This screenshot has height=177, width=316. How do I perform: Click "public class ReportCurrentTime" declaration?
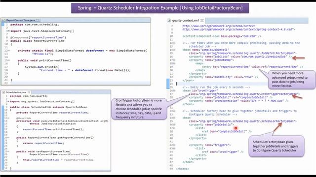pos(38,41)
